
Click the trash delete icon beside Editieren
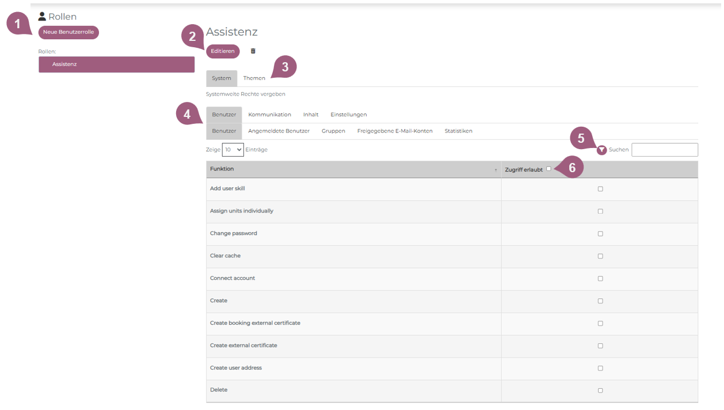click(253, 51)
